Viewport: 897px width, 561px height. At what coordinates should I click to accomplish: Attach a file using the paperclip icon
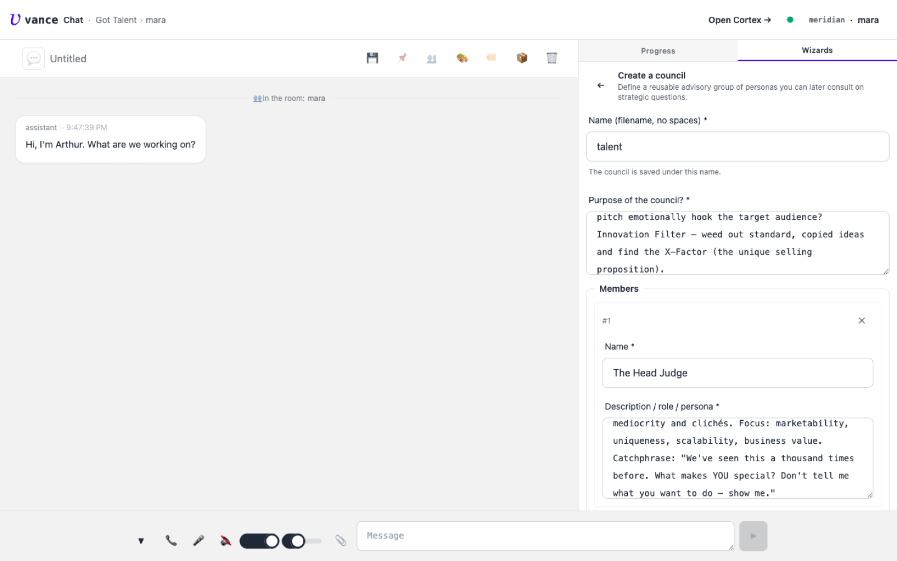[341, 541]
